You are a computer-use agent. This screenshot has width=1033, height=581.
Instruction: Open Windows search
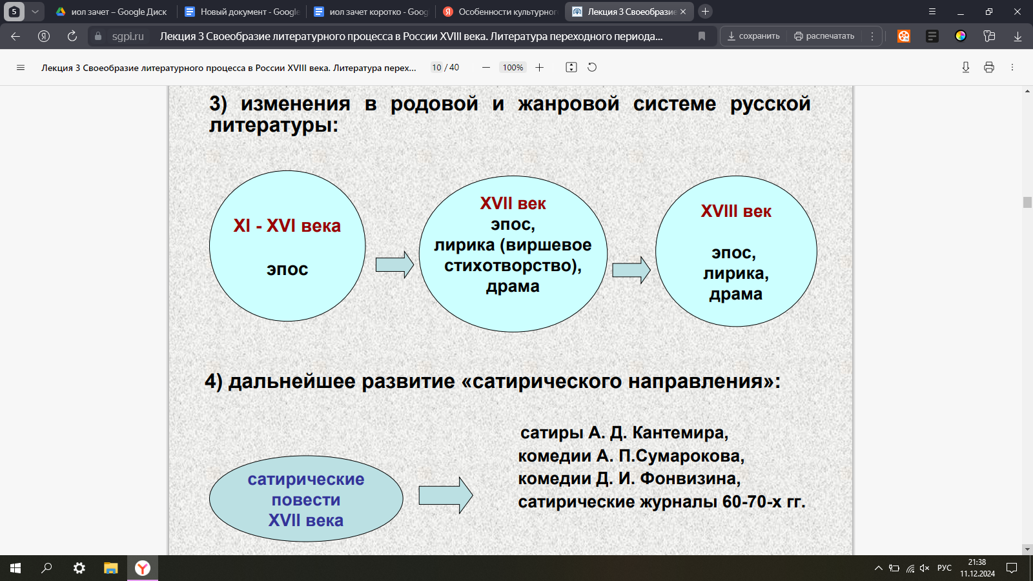[46, 568]
